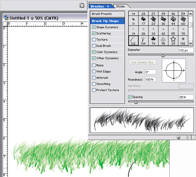
Task: Click the Spacing 25% field
Action: pyautogui.click(x=186, y=97)
